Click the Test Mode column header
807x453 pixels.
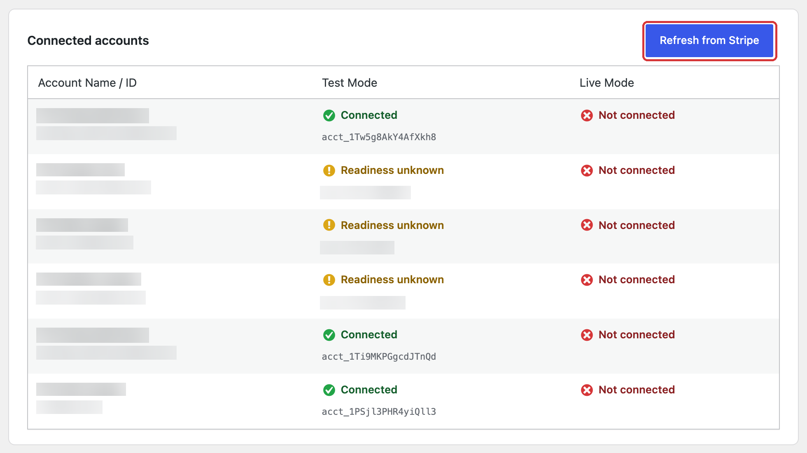pyautogui.click(x=350, y=83)
